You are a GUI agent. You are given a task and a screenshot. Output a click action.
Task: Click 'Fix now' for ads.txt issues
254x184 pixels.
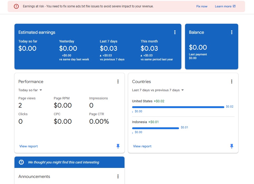tap(202, 6)
